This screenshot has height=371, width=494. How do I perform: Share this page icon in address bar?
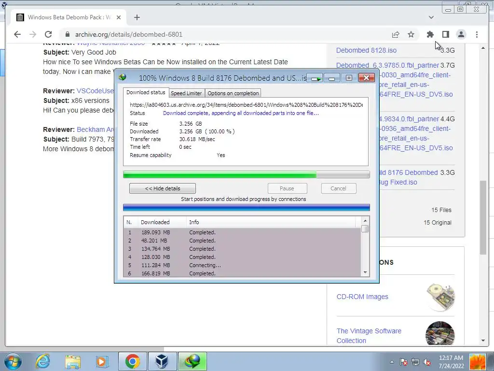pos(396,34)
